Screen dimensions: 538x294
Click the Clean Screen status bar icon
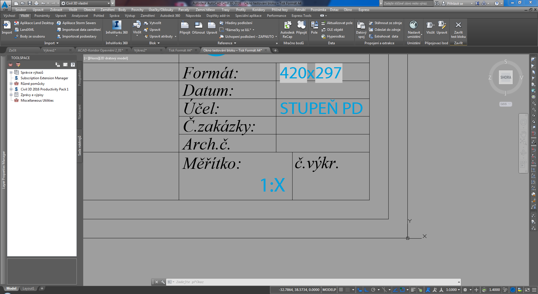[527, 290]
